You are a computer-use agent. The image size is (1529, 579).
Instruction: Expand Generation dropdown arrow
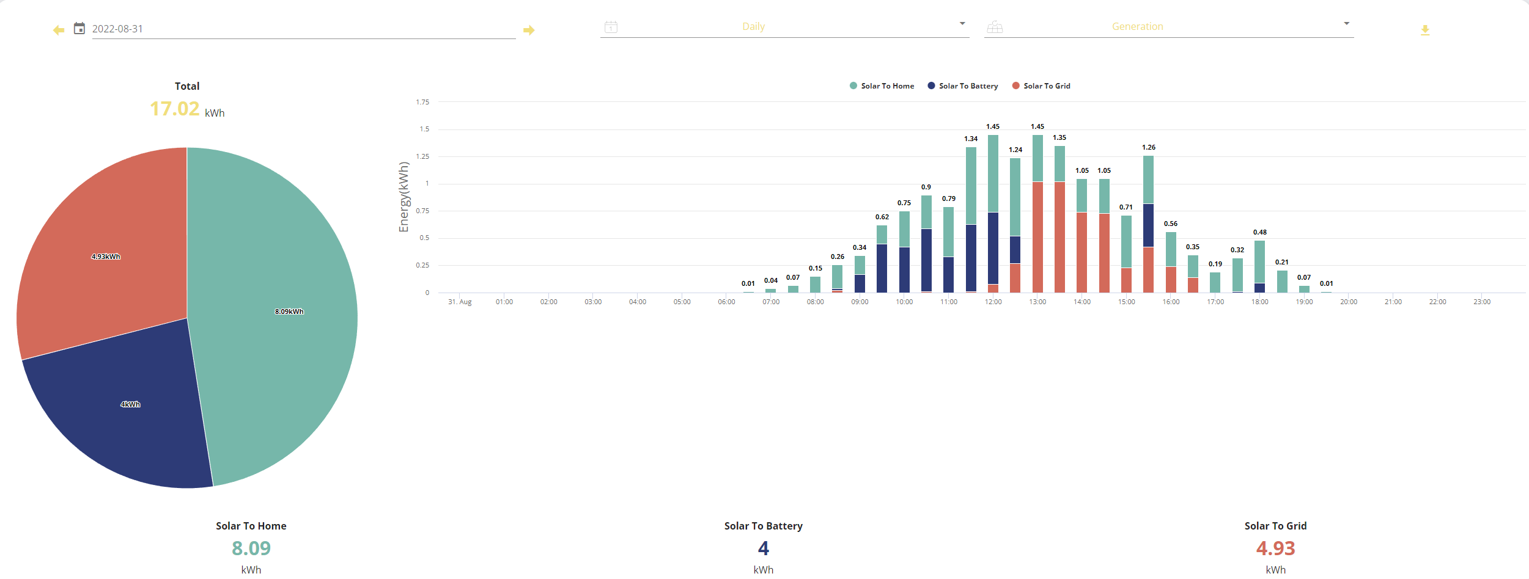pos(1346,24)
